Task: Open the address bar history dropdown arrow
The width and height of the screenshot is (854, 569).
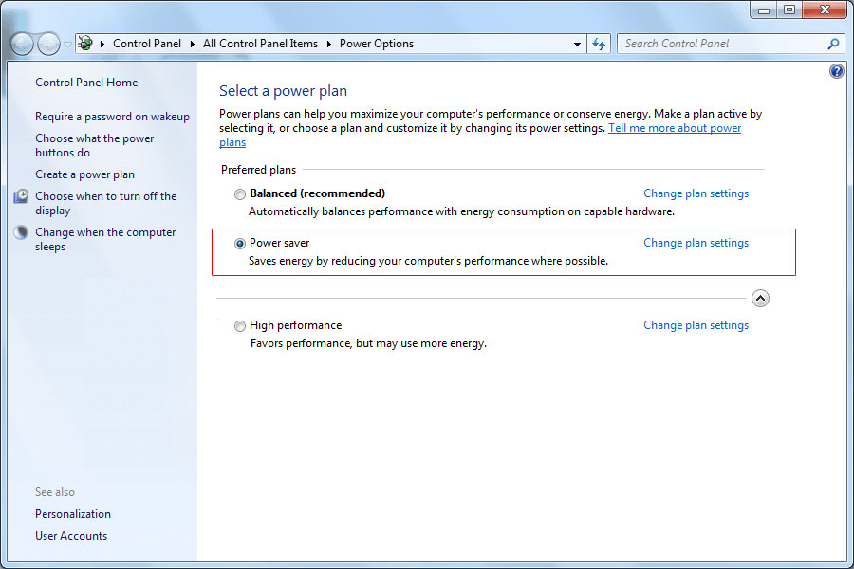Action: (578, 44)
